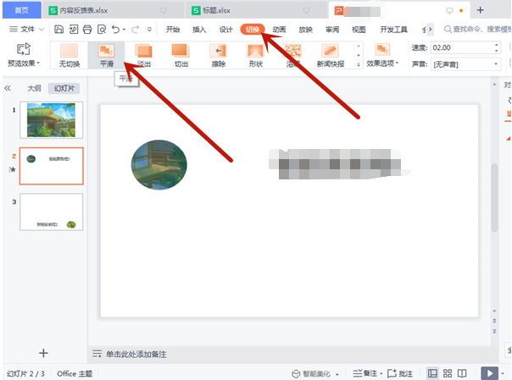Screen dimensions: 512x380
Task: Apply the 平滑 transition effect
Action: pos(106,56)
